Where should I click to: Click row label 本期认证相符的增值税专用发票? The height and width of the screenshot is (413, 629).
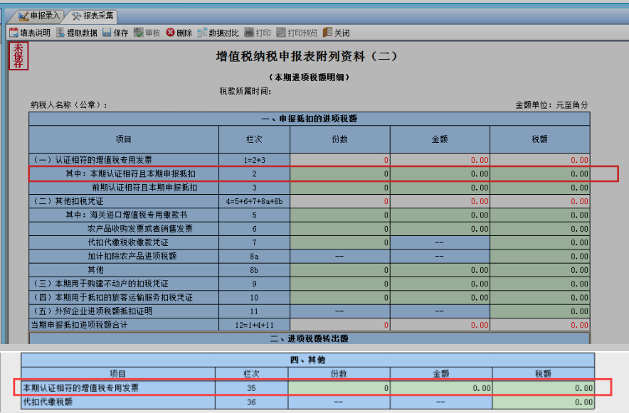pos(80,387)
